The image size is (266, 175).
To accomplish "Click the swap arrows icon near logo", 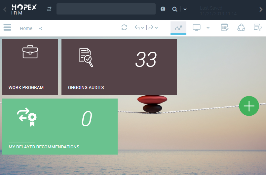I will [x=49, y=9].
